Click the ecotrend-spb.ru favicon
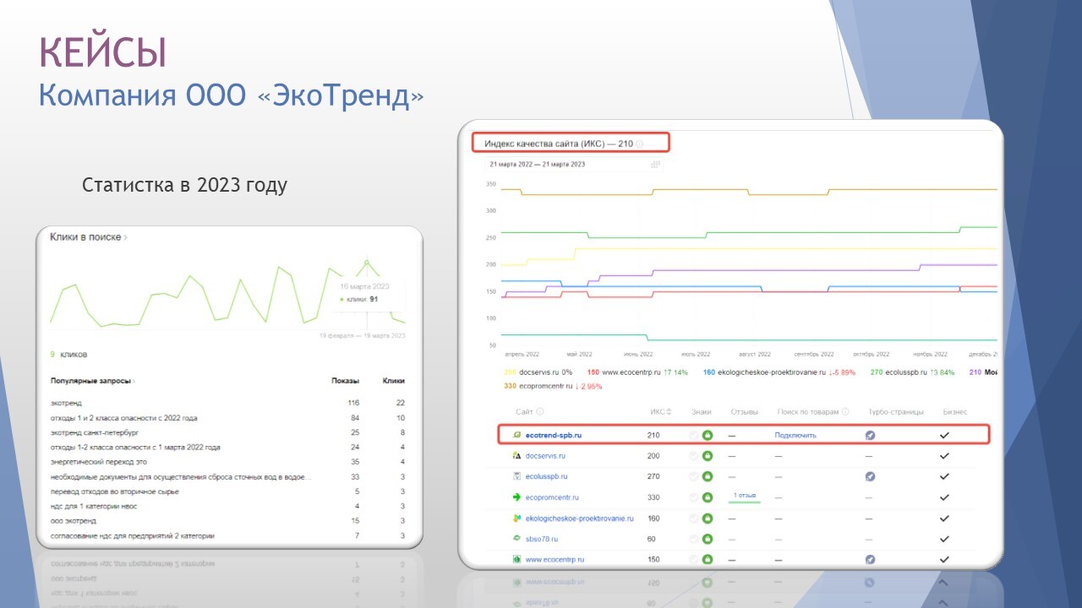The image size is (1082, 608). [516, 435]
